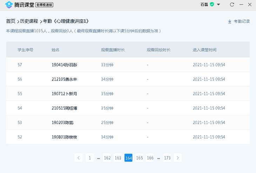Click student number 57
Viewport: 256px width, 173px height.
tap(20, 65)
